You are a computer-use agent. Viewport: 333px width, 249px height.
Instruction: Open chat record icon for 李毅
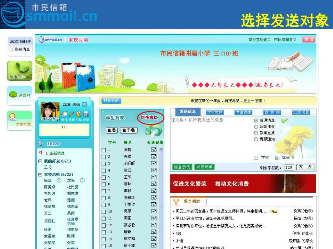pyautogui.click(x=153, y=191)
